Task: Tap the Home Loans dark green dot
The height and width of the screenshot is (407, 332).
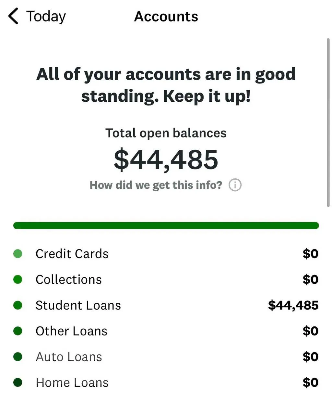Action: pyautogui.click(x=18, y=382)
